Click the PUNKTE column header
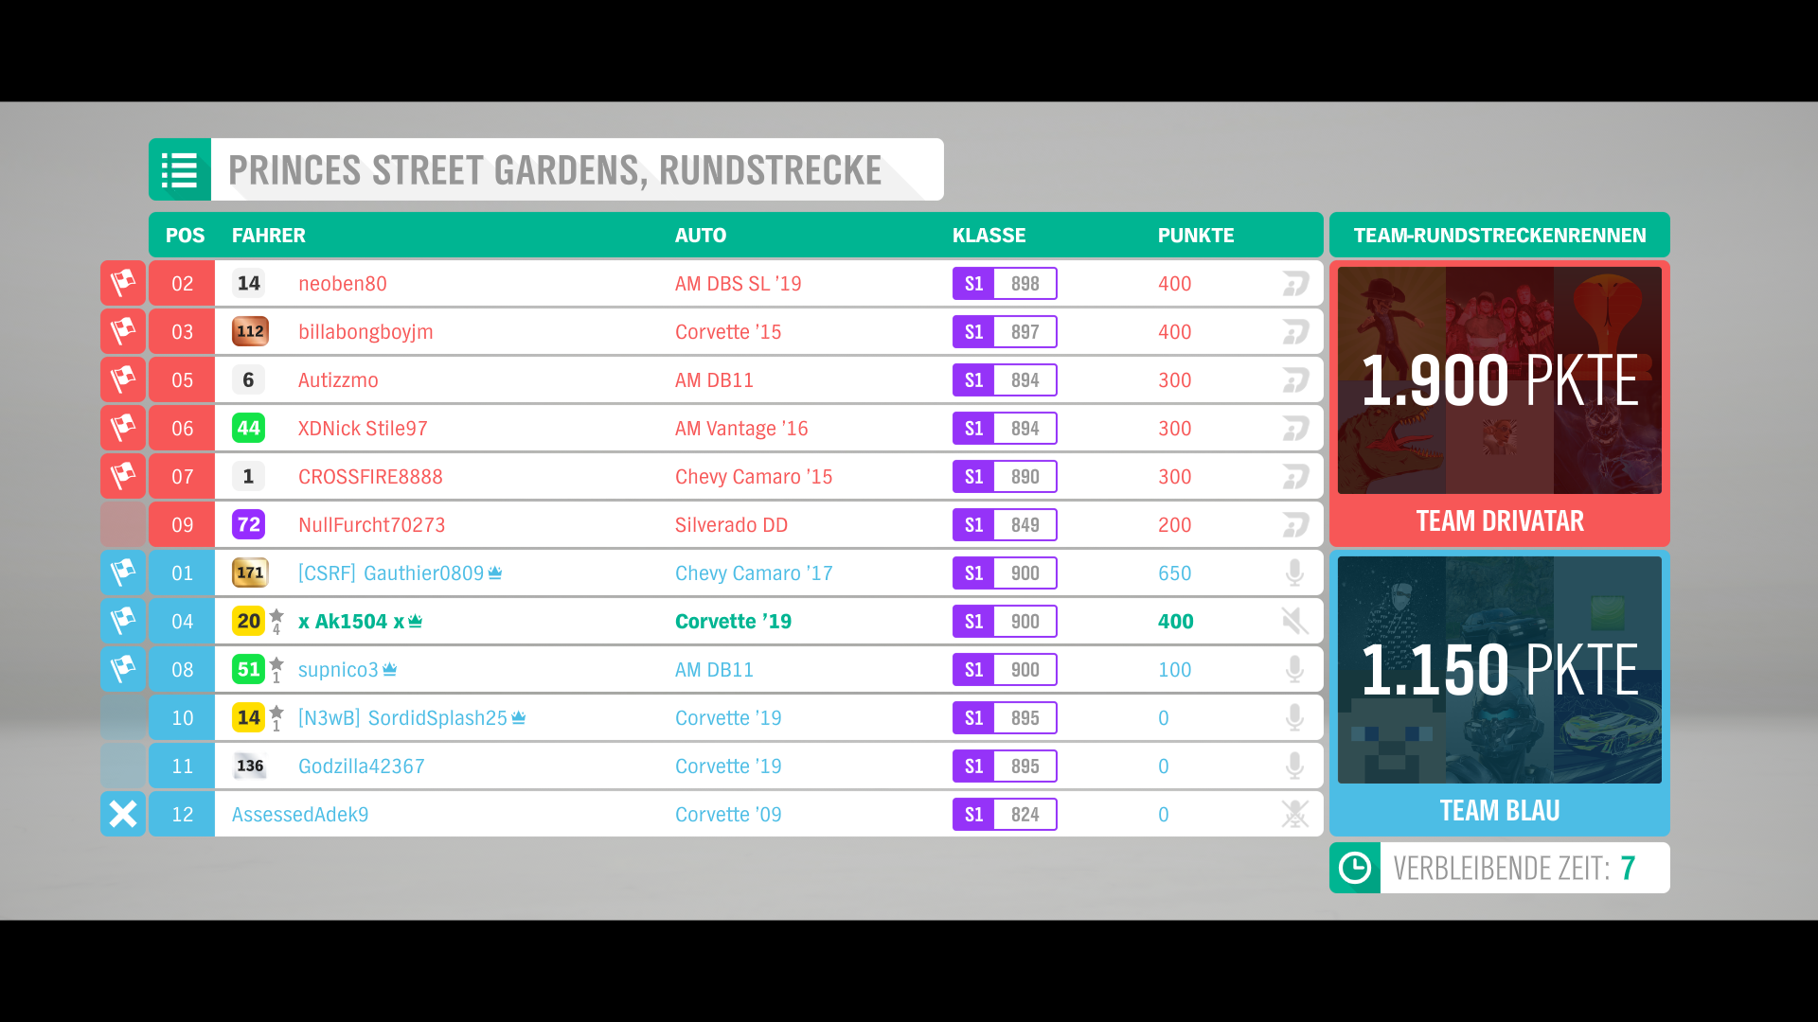This screenshot has height=1022, width=1818. point(1195,236)
